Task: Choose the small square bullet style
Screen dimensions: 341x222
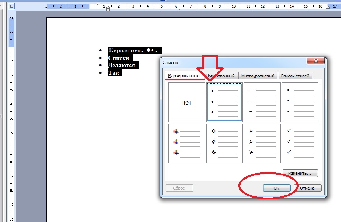Action: (300, 102)
